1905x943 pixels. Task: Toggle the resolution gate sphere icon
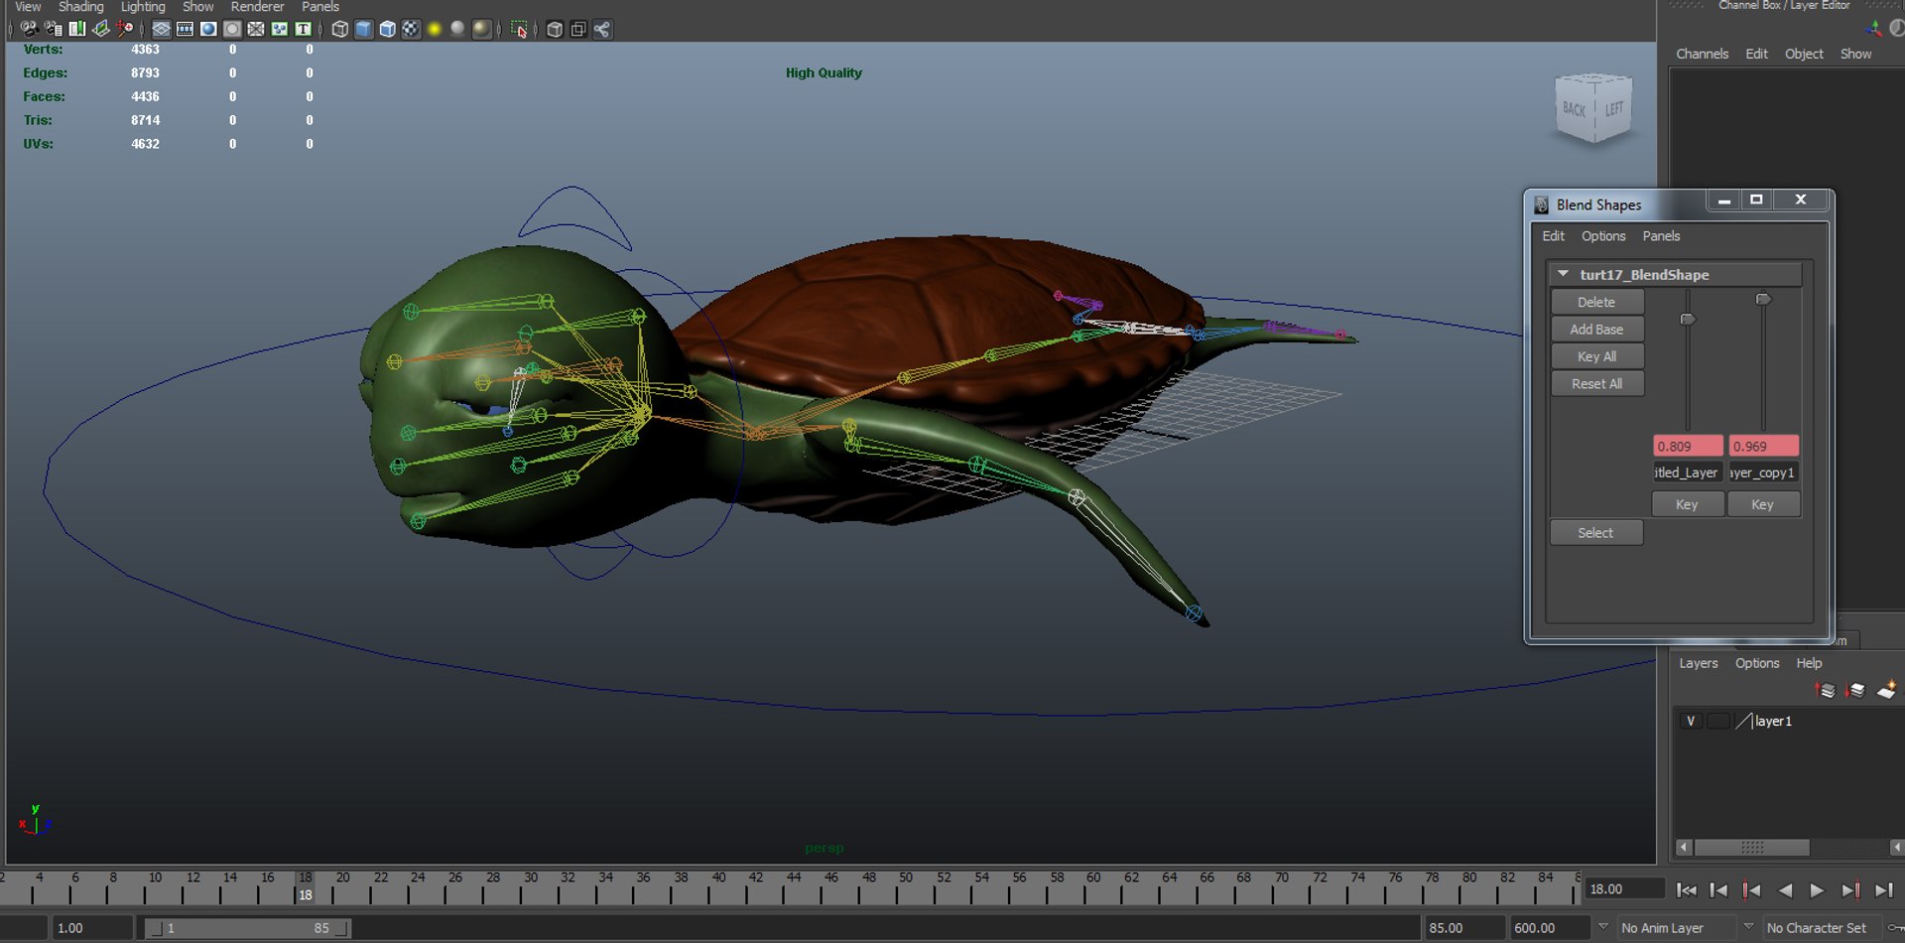click(x=208, y=29)
